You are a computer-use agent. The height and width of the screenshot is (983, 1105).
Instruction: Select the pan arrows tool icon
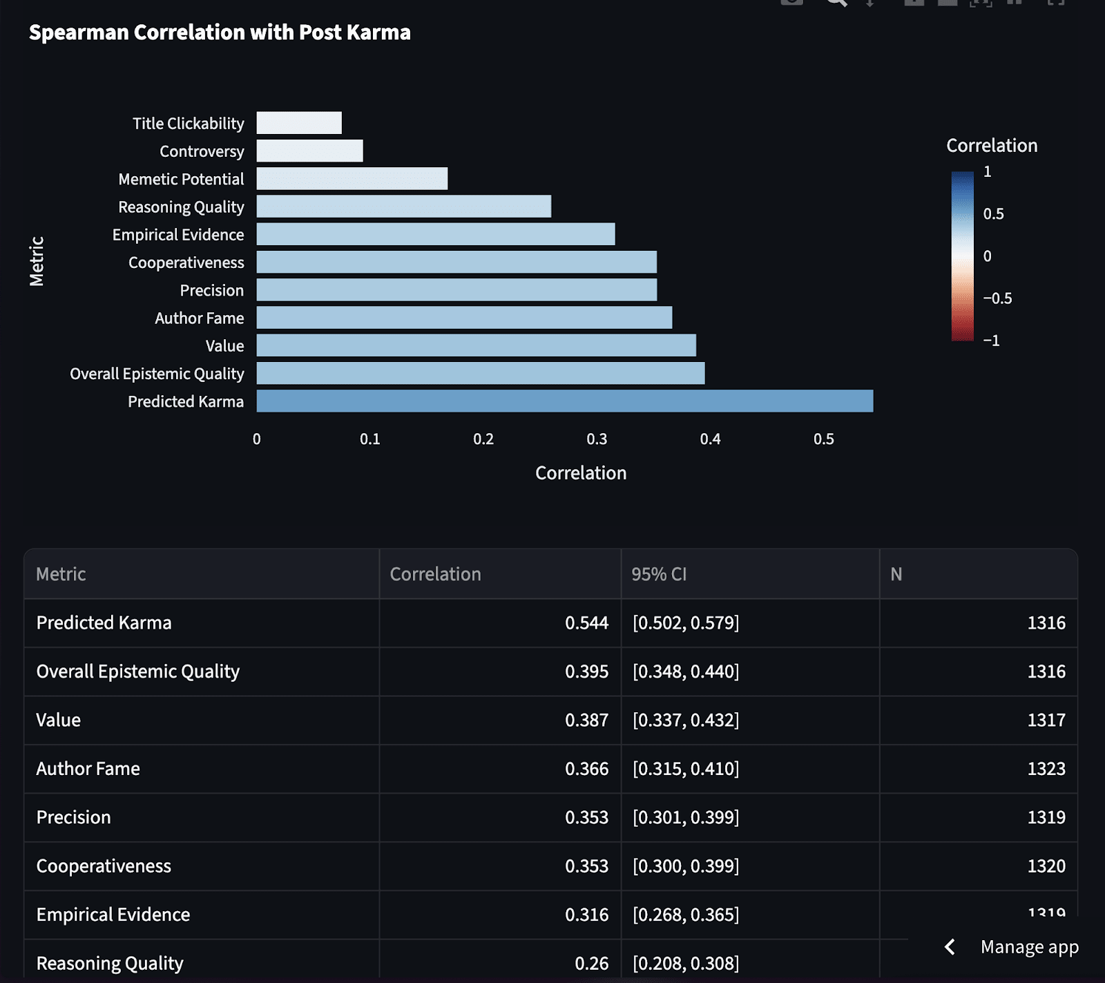click(x=870, y=3)
